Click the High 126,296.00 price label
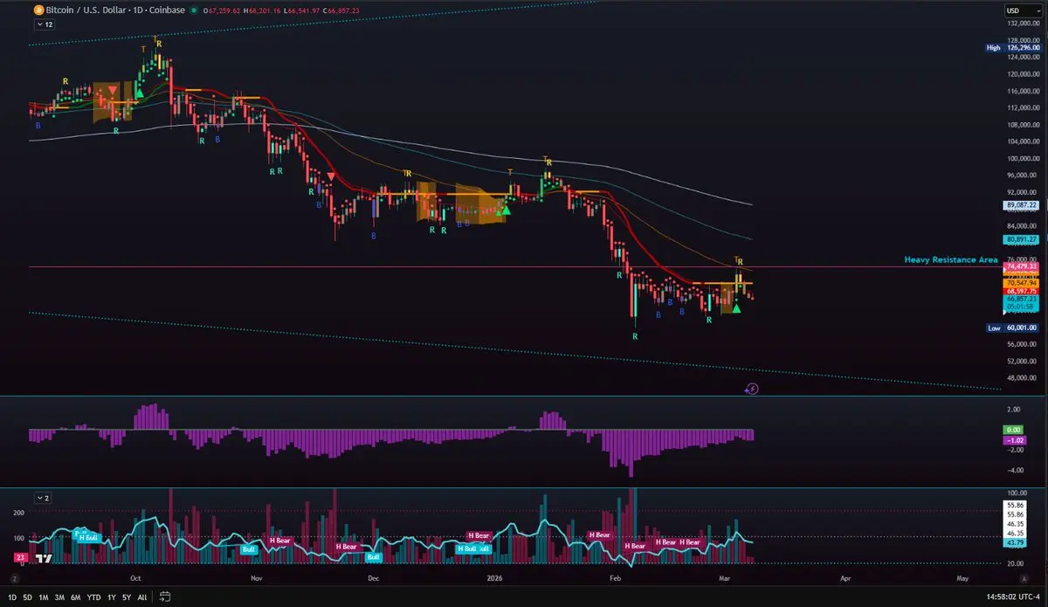Screen dimensions: 1048x607 click(1013, 48)
